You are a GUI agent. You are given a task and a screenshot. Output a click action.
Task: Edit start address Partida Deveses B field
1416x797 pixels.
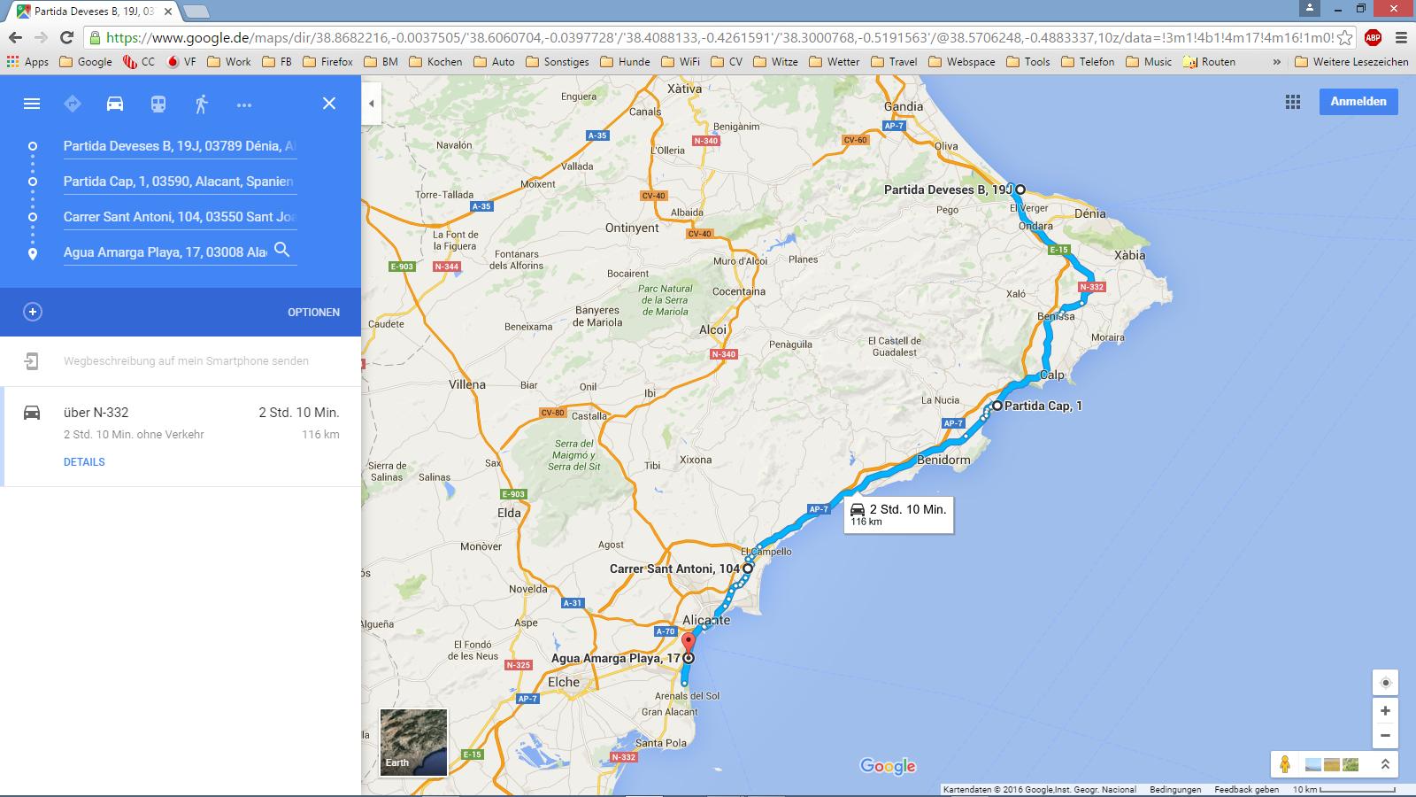point(180,146)
